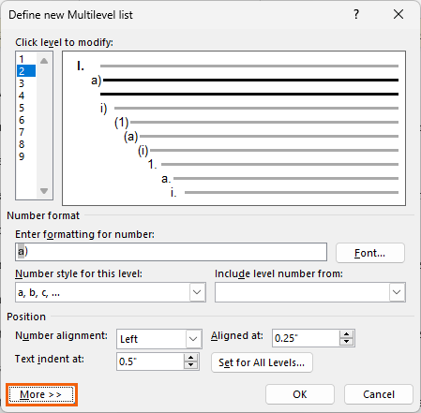Screen dimensions: 421x413
Task: Close the Define new Multilevel list dialog
Action: [x=398, y=14]
